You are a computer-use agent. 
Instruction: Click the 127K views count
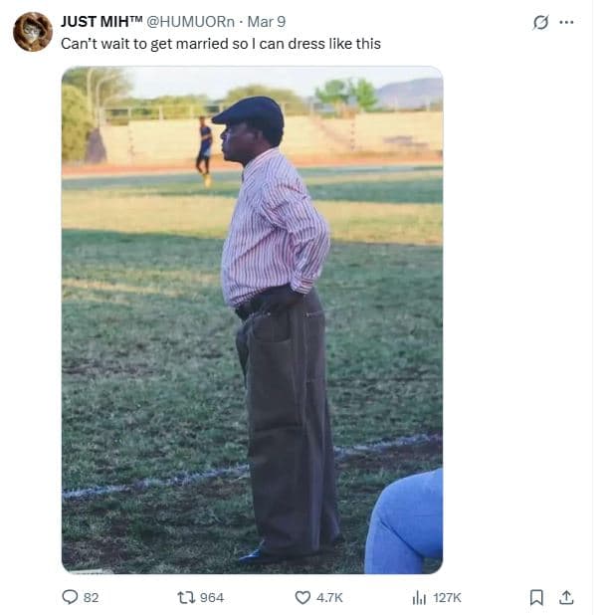[447, 597]
